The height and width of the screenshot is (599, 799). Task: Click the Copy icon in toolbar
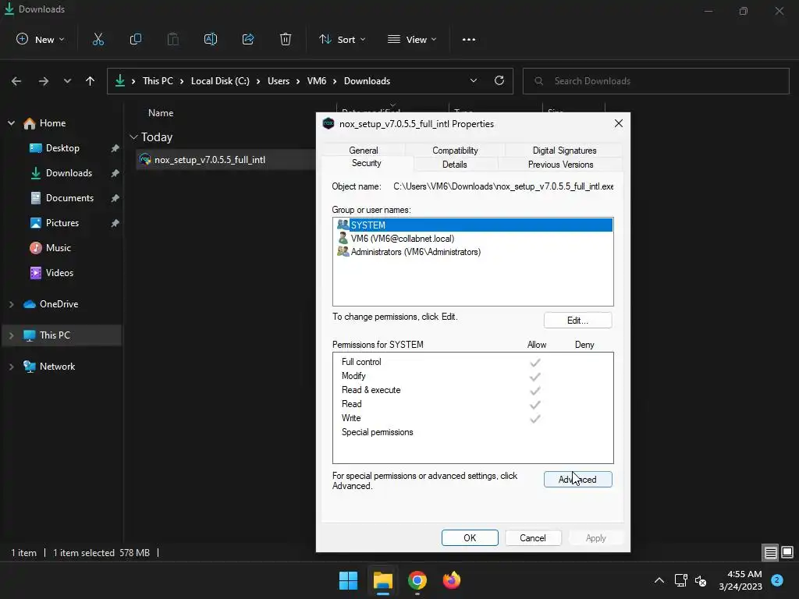[136, 39]
